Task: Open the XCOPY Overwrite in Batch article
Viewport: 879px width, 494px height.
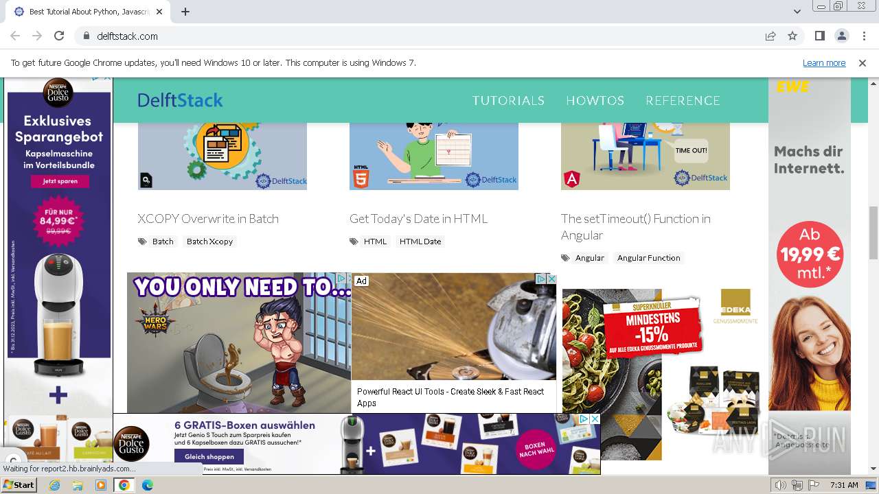Action: point(208,219)
